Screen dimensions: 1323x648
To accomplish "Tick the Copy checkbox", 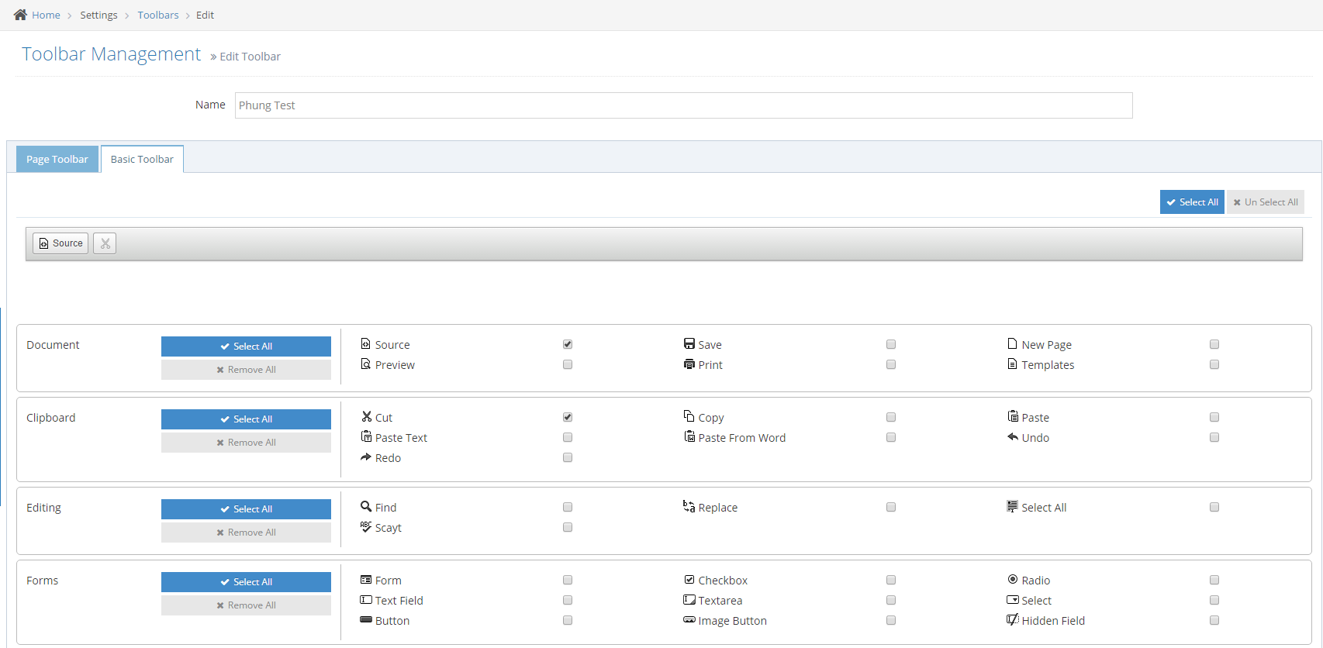I will pos(891,417).
